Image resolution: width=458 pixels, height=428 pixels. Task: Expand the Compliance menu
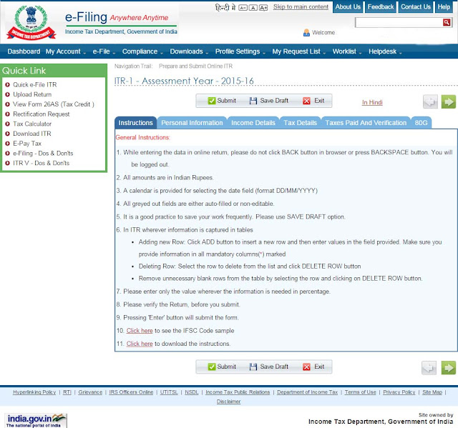coord(142,51)
